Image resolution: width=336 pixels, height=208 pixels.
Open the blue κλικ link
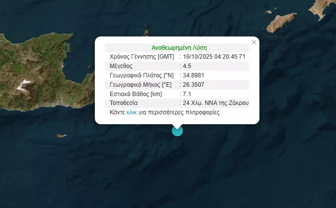click(131, 112)
